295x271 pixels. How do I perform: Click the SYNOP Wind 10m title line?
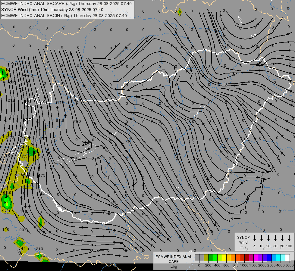pos(52,10)
